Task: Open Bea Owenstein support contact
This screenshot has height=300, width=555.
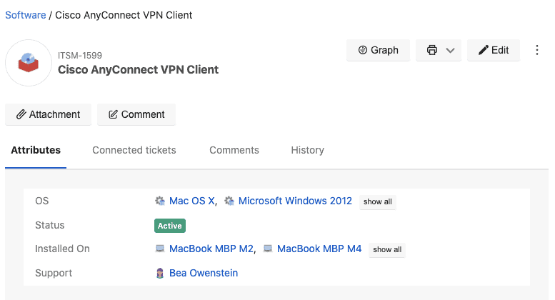Action: point(204,273)
